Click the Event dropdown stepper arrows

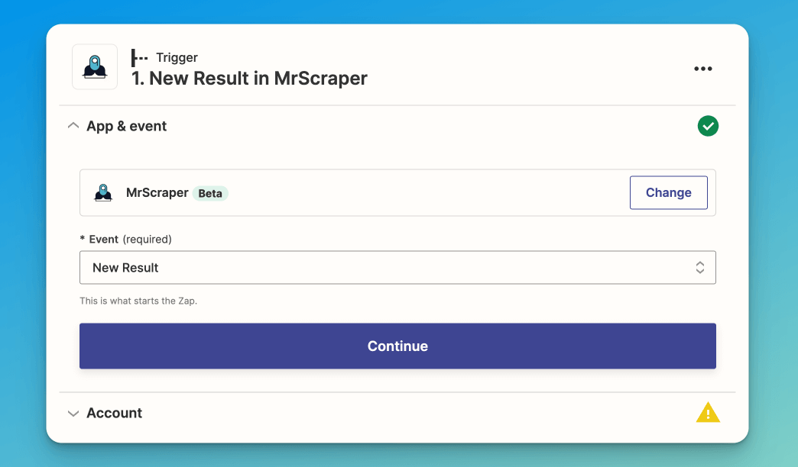(699, 267)
